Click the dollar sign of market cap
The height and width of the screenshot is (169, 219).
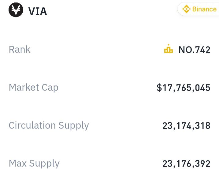click(x=159, y=88)
